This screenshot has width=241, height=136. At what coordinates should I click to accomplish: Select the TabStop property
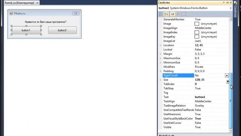(196, 88)
